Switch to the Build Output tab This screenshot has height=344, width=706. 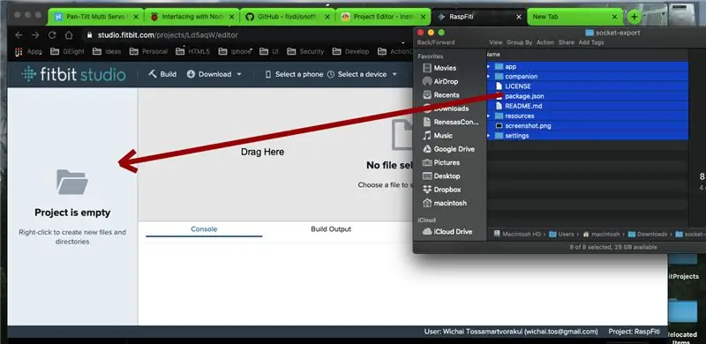331,229
